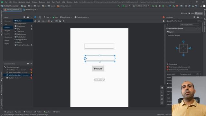Viewport: 206px width, 116px height.
Task: Open the Tools menu
Action: click(x=58, y=2)
